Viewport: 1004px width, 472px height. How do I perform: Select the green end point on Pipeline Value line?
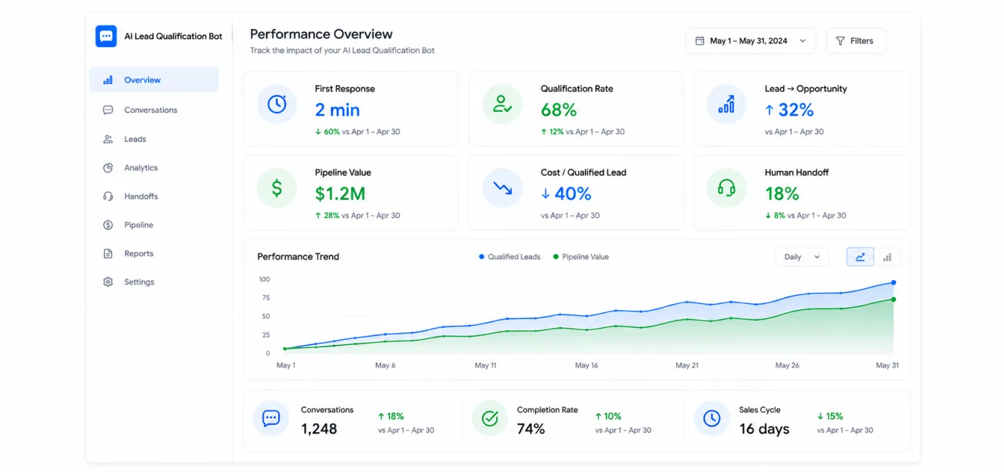click(x=893, y=299)
